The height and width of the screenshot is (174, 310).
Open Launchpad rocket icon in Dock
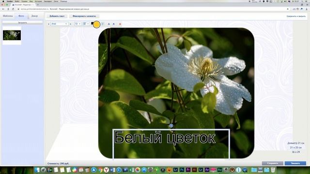43,170
